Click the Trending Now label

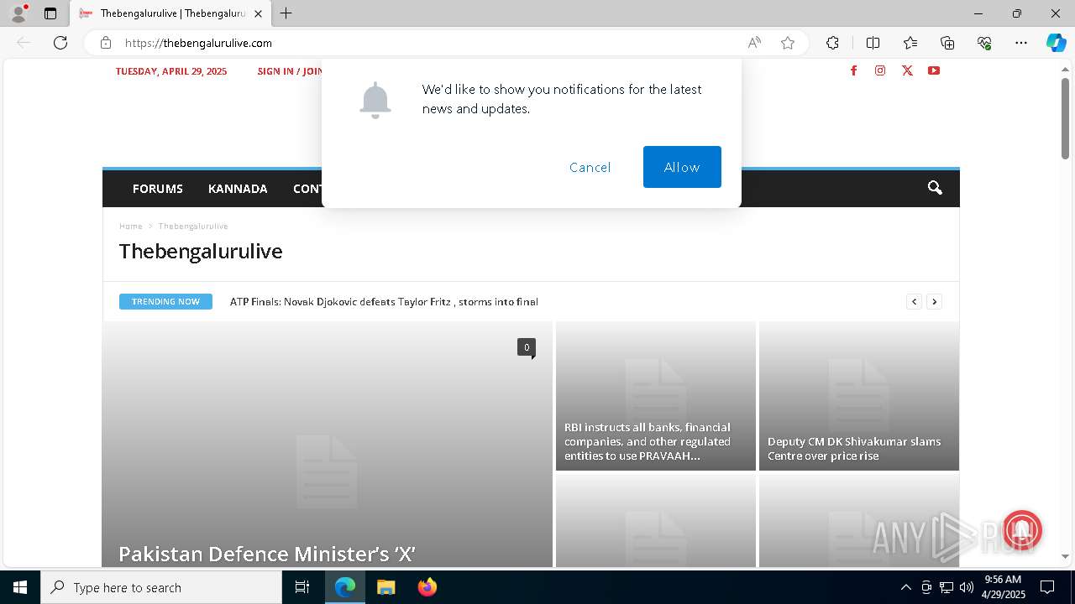pos(165,301)
